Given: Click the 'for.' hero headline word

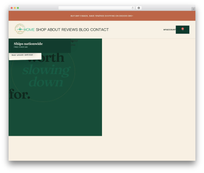Looking at the screenshot, I should 20,94.
